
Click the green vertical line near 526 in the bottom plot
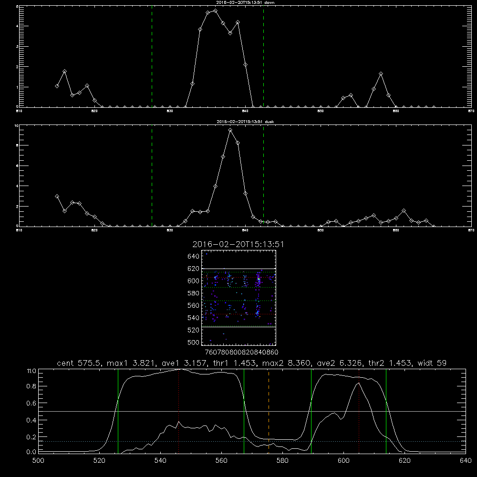click(118, 411)
